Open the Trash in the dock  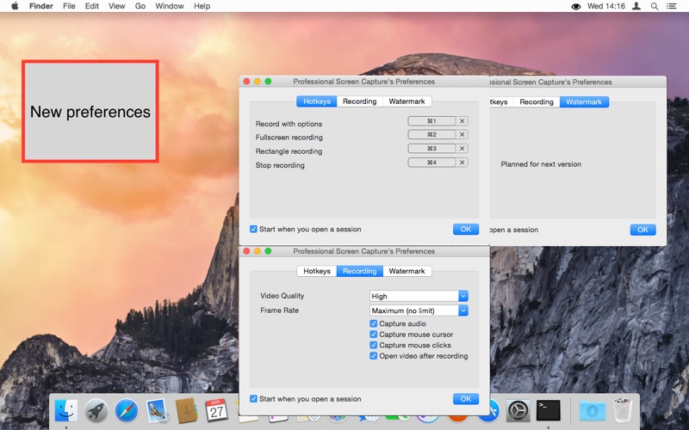[622, 410]
